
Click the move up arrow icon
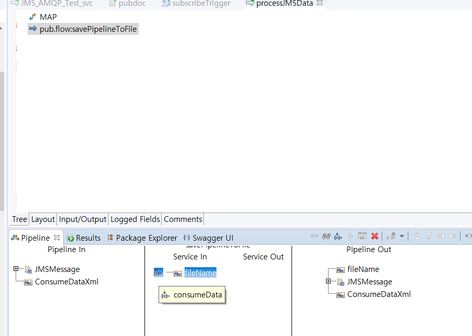point(417,237)
